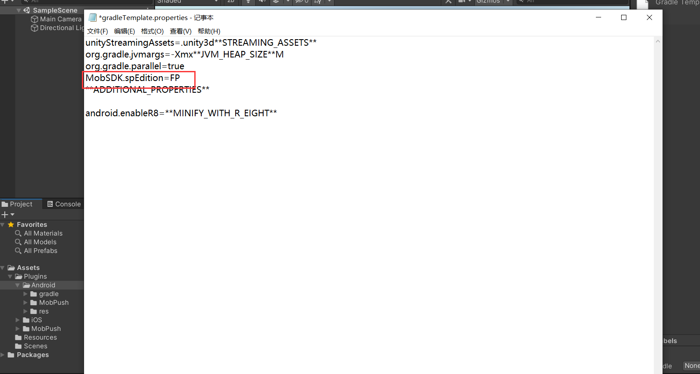
Task: Click the org.gradle.parallel=true line
Action: [x=135, y=66]
